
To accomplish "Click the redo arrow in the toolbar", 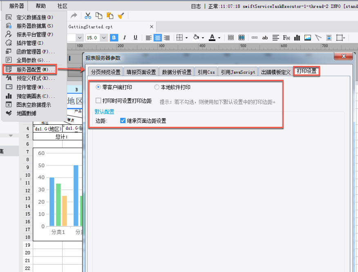I will (x=74, y=16).
